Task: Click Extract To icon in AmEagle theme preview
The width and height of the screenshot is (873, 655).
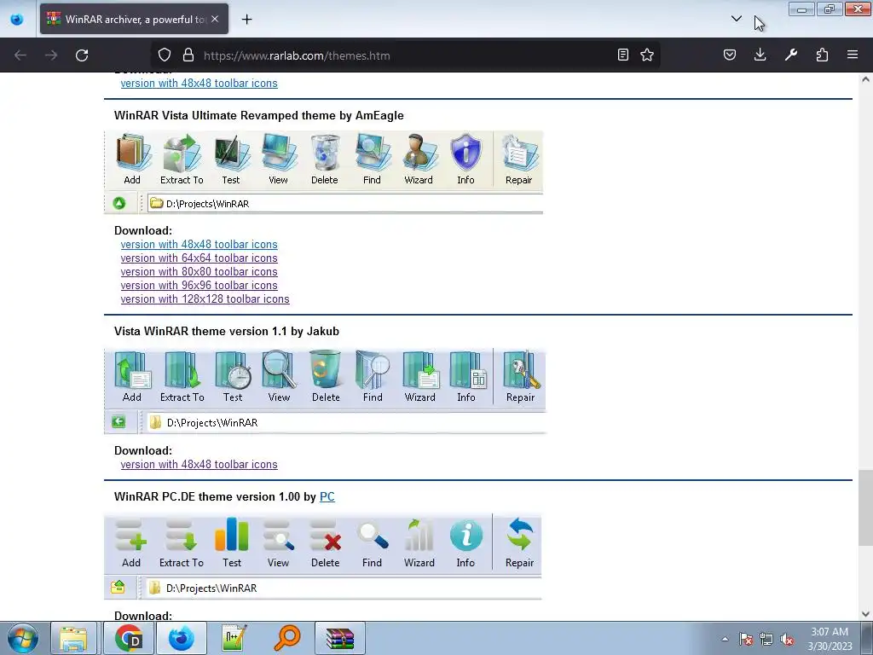Action: click(x=182, y=152)
